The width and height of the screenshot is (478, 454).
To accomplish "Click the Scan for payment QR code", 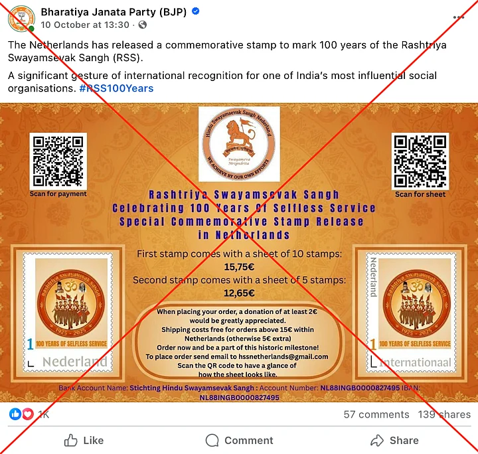I will pyautogui.click(x=58, y=161).
